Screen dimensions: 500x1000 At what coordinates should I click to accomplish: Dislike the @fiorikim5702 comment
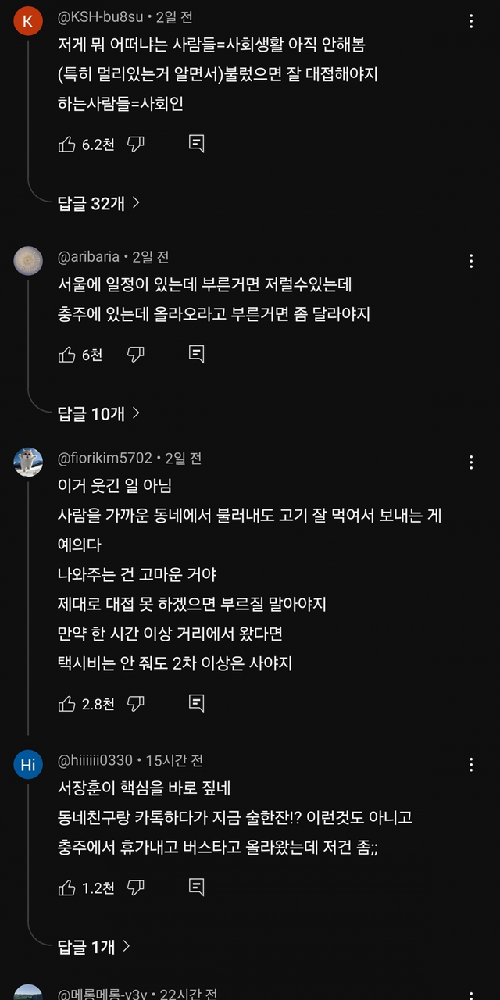pos(136,704)
